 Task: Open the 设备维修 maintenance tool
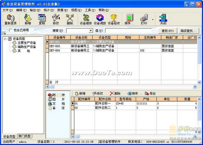pos(86,18)
